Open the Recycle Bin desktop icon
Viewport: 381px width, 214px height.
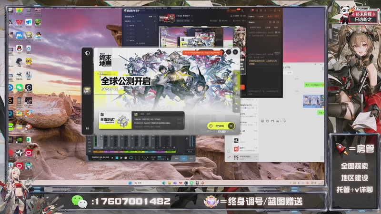point(29,49)
